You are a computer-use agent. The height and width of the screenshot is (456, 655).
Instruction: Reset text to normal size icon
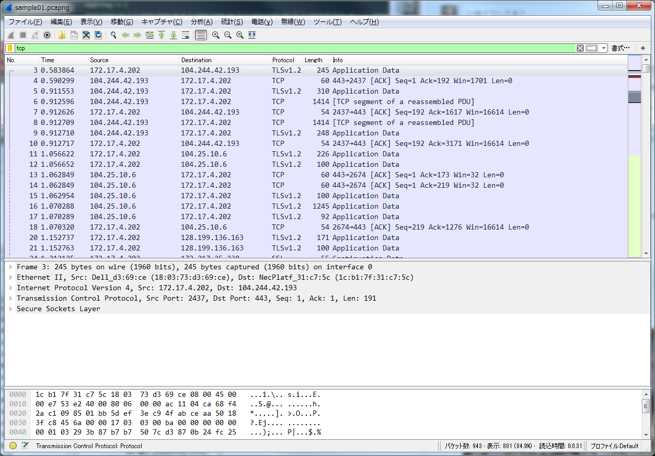(x=239, y=35)
